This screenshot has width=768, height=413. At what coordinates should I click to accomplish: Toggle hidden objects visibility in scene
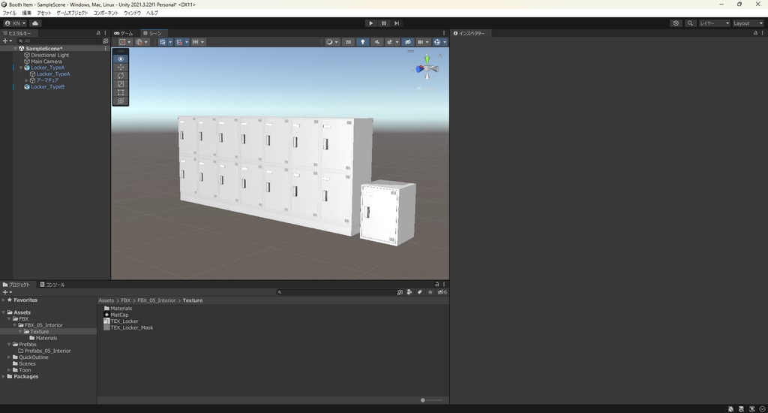[407, 42]
